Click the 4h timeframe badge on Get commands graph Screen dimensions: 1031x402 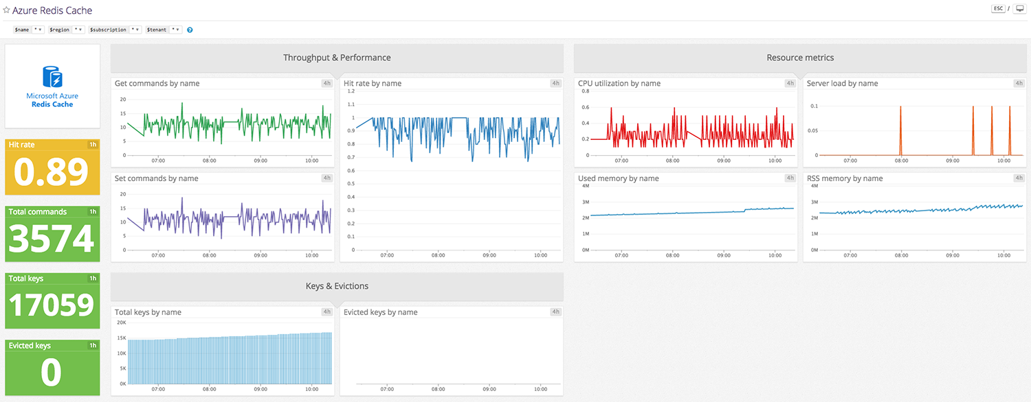pos(326,82)
